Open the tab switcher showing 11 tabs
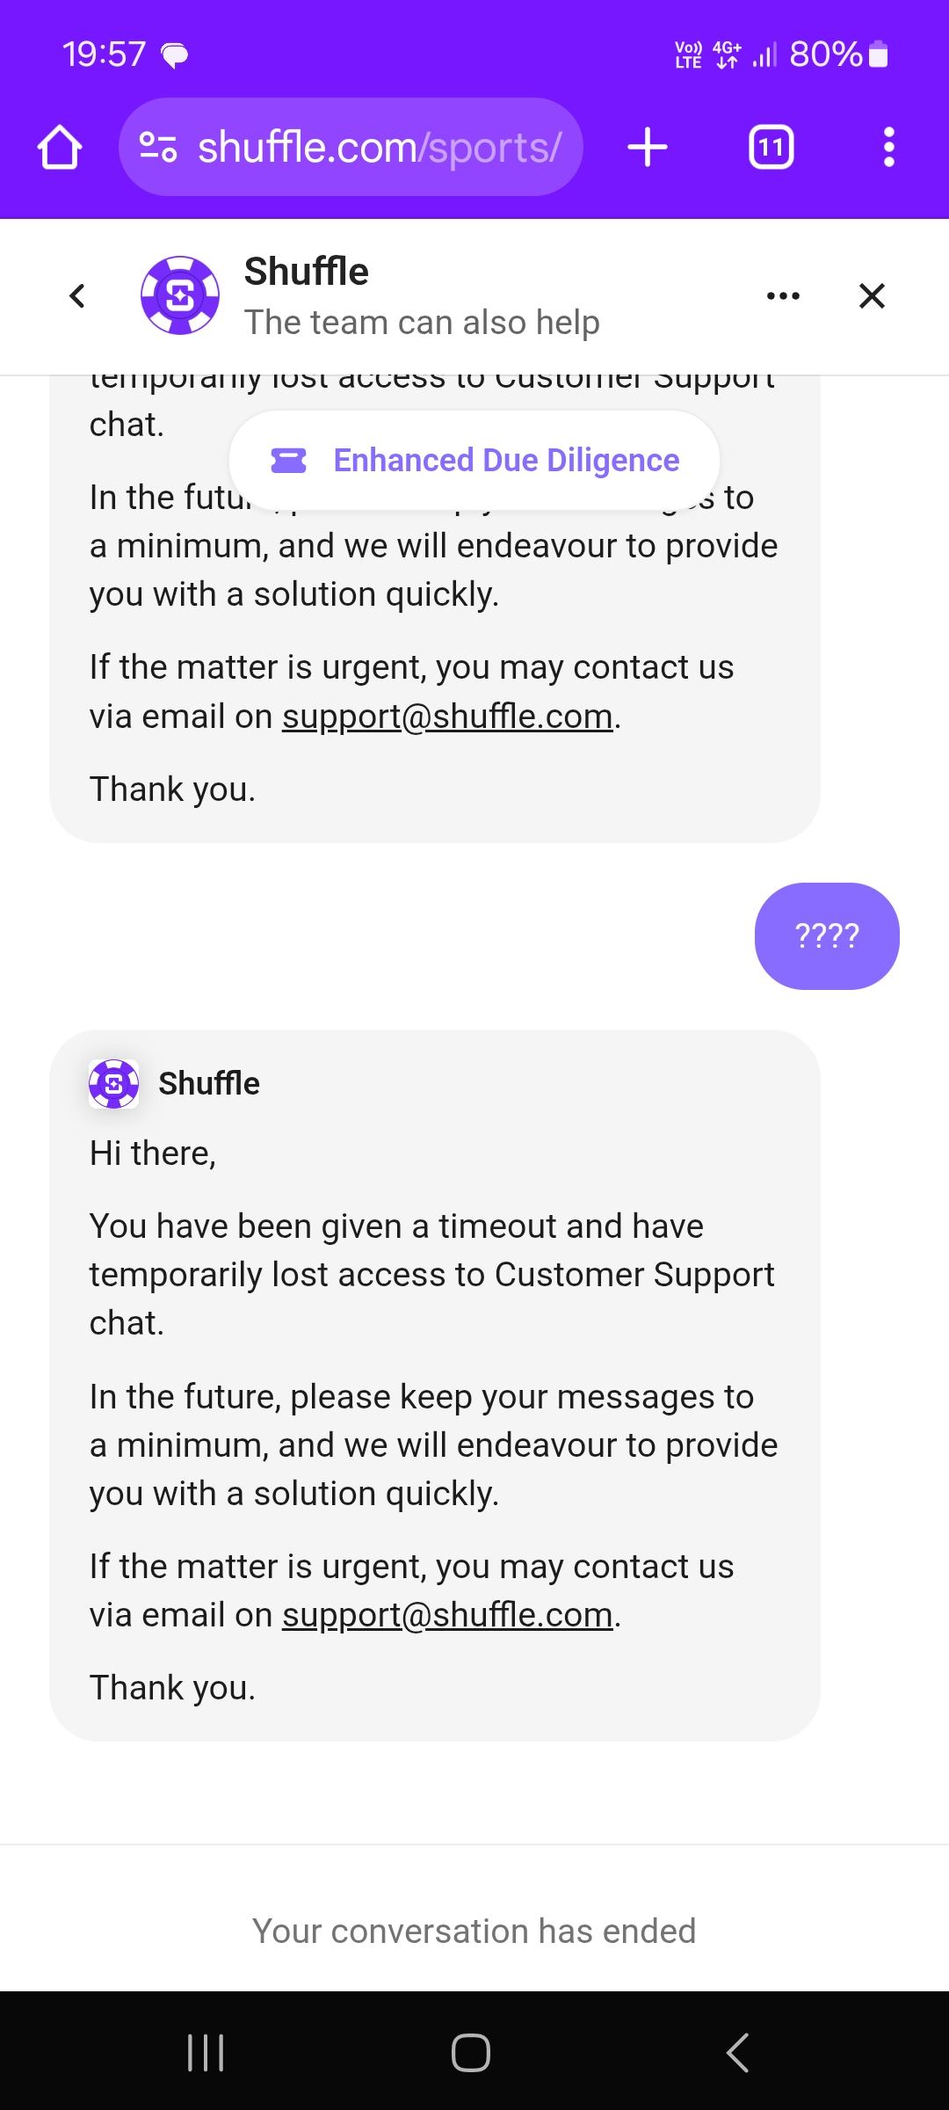The width and height of the screenshot is (949, 2110). (771, 147)
